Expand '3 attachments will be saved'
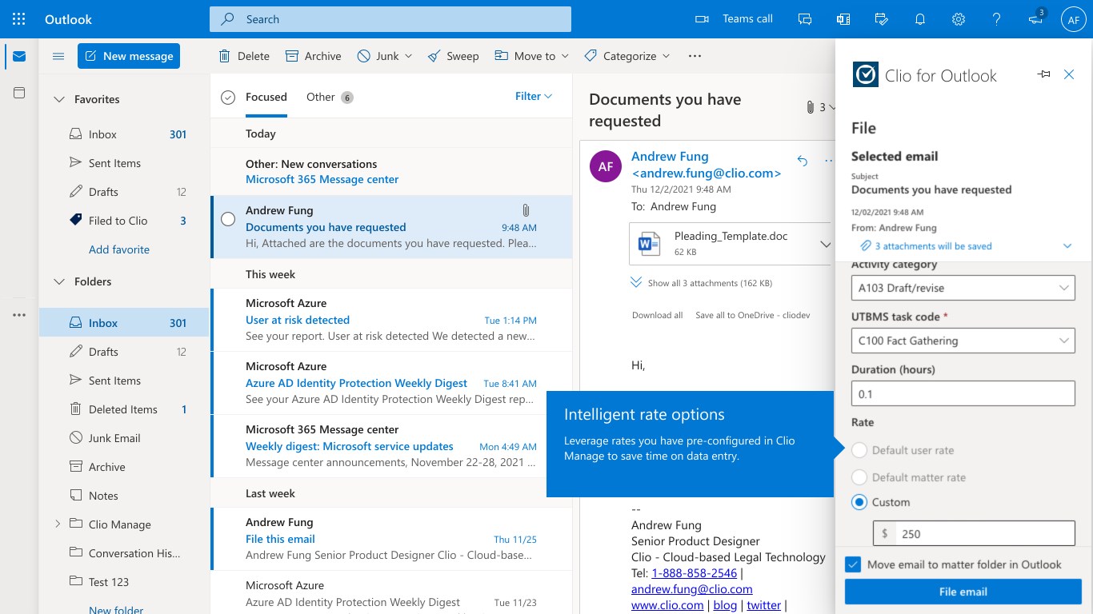The width and height of the screenshot is (1093, 614). pos(1067,246)
